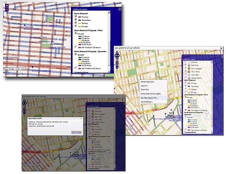The image size is (226, 174).
Task: Collapse Additional Layers panel in right map
Action: tap(222, 56)
